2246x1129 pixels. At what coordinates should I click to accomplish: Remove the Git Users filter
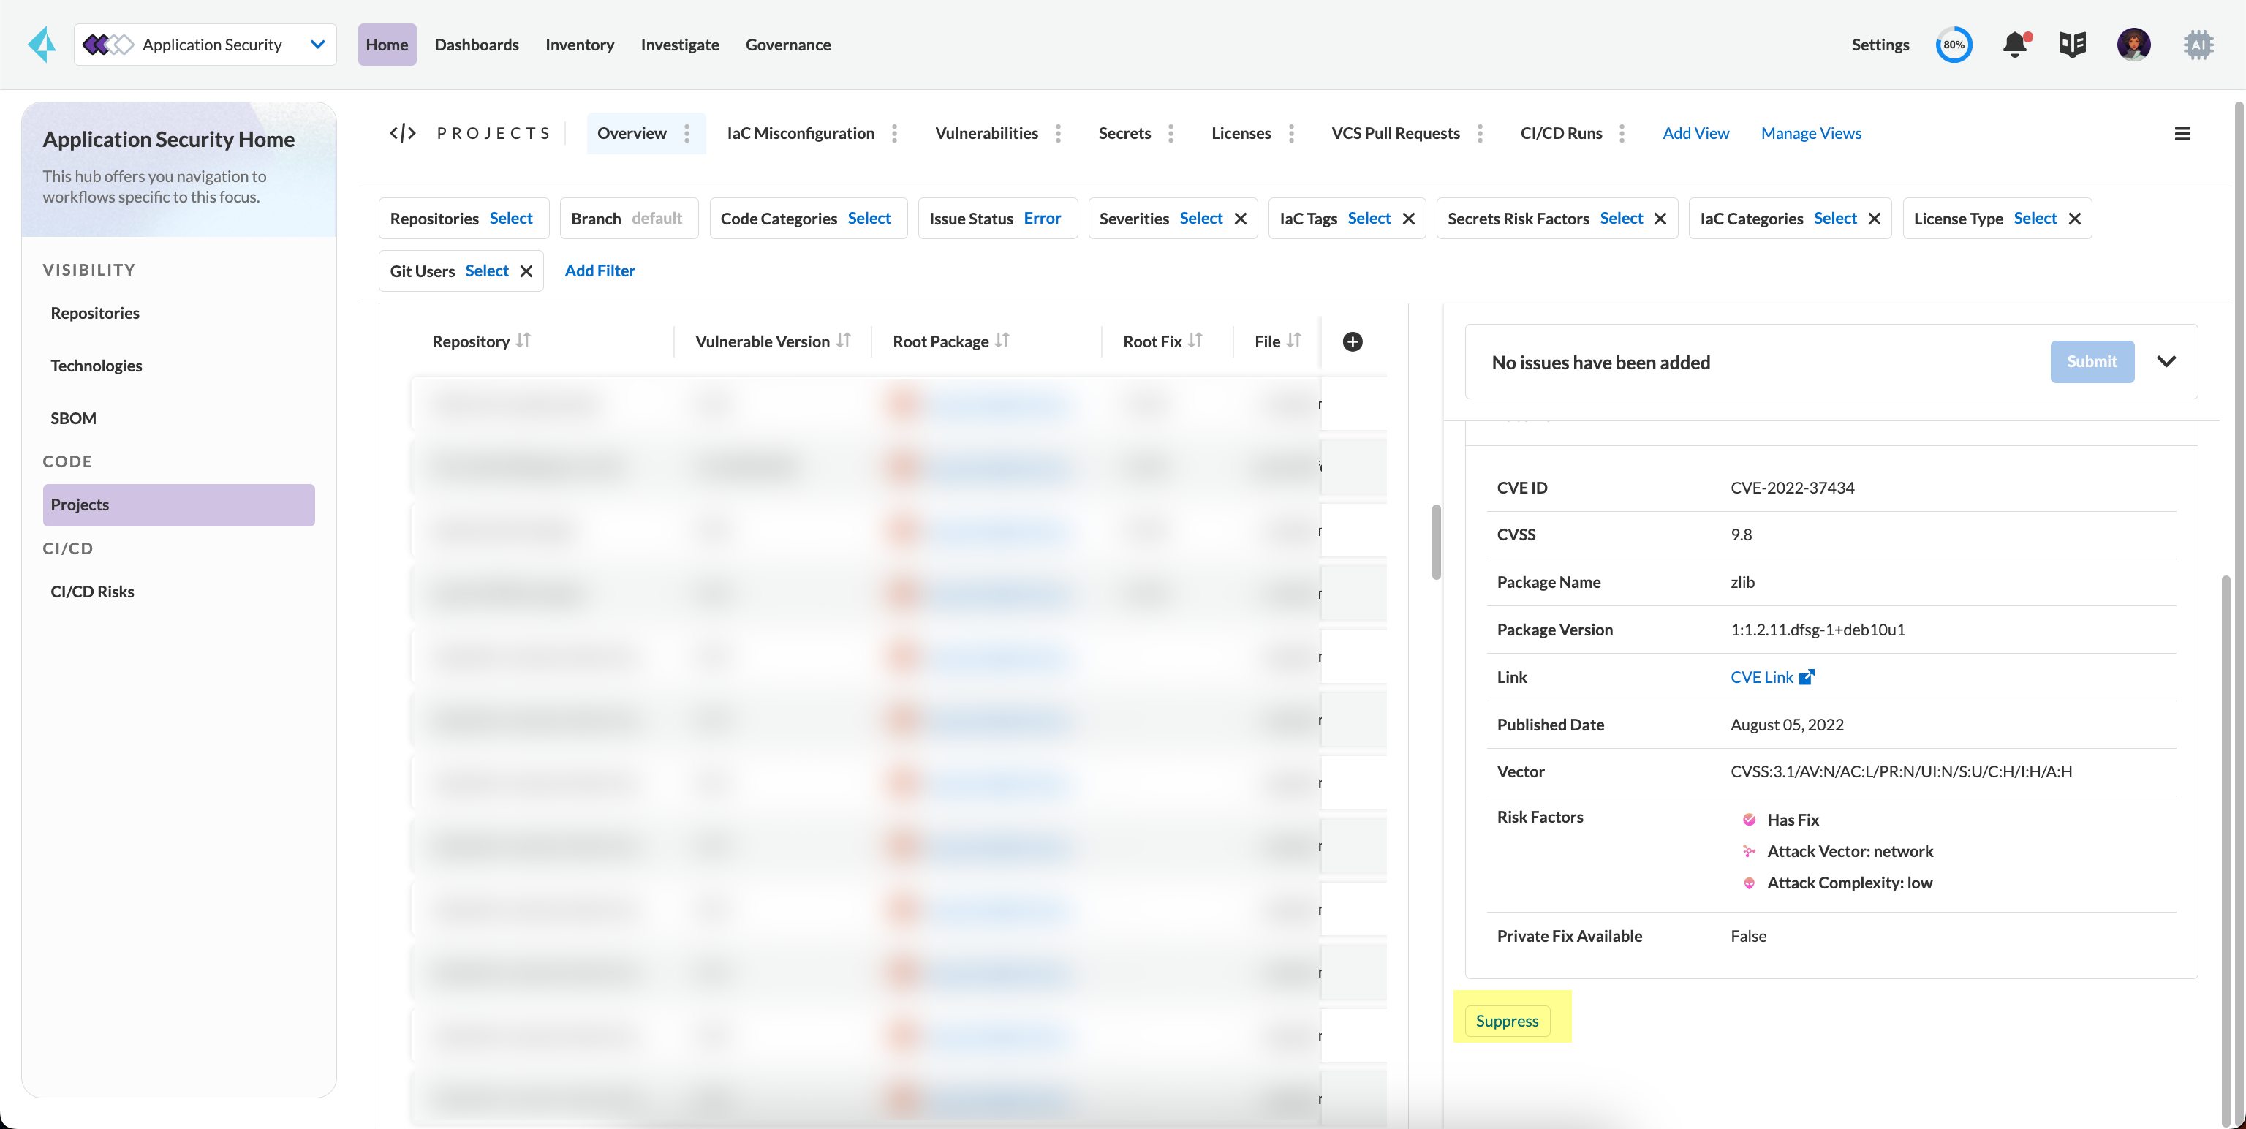tap(526, 271)
